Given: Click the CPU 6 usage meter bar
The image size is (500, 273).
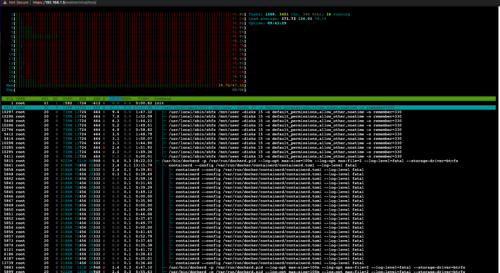Looking at the screenshot, I should tap(129, 36).
